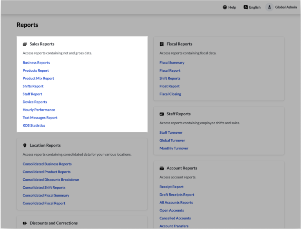Go to Fiscal Summary report
Screen dimensions: 301x229
(172, 63)
